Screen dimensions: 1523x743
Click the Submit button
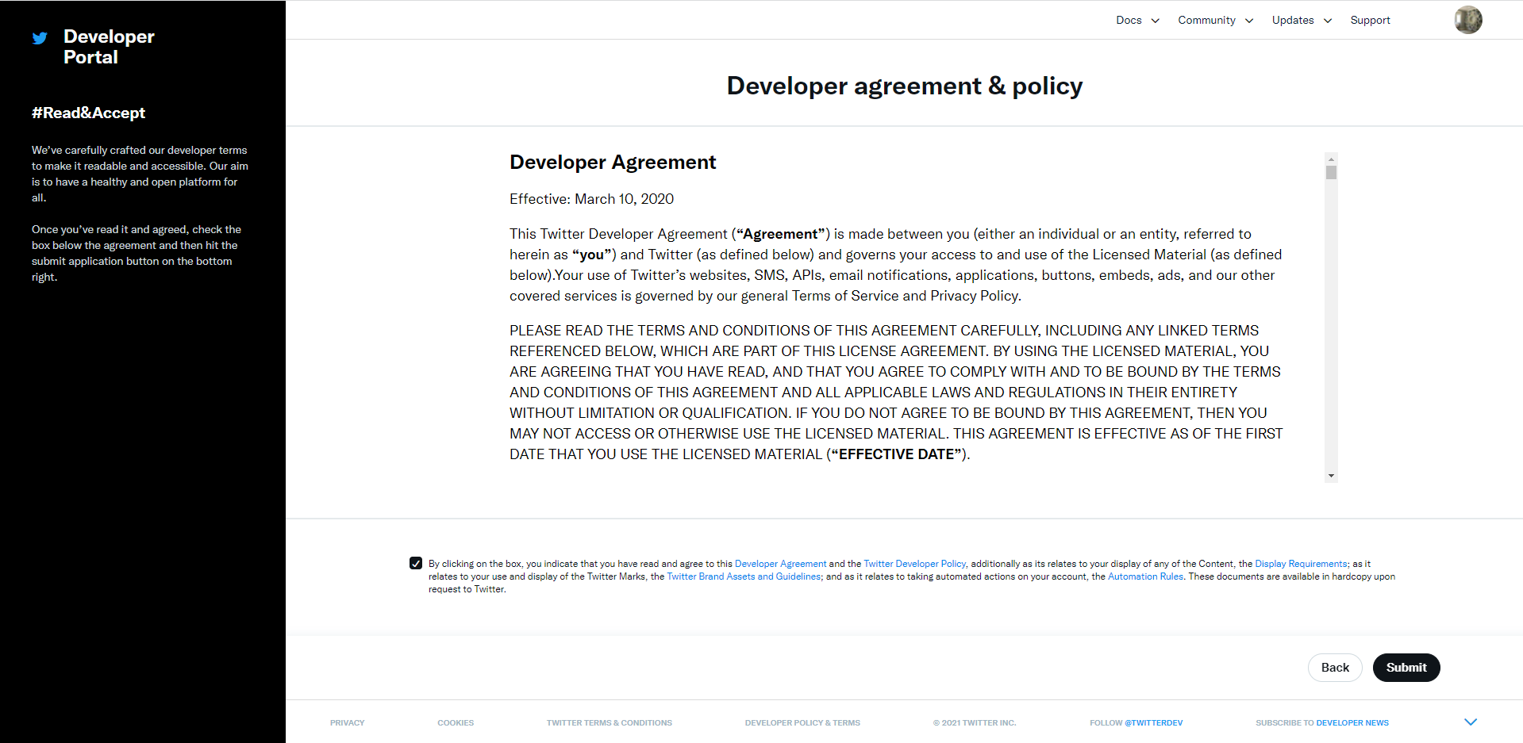tap(1406, 668)
